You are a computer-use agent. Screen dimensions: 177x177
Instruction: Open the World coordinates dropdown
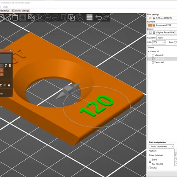(x=161, y=146)
